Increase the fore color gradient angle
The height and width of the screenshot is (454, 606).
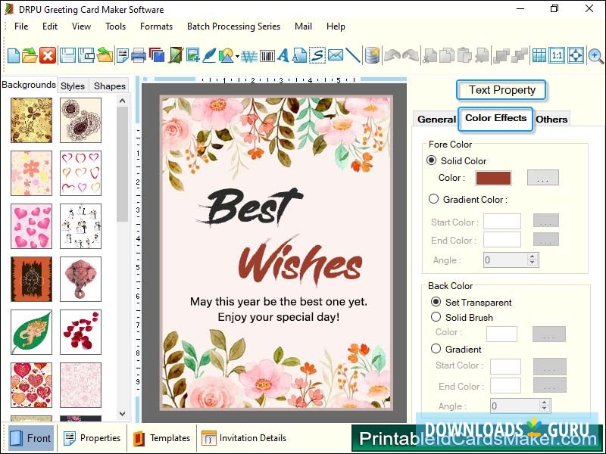pos(531,255)
